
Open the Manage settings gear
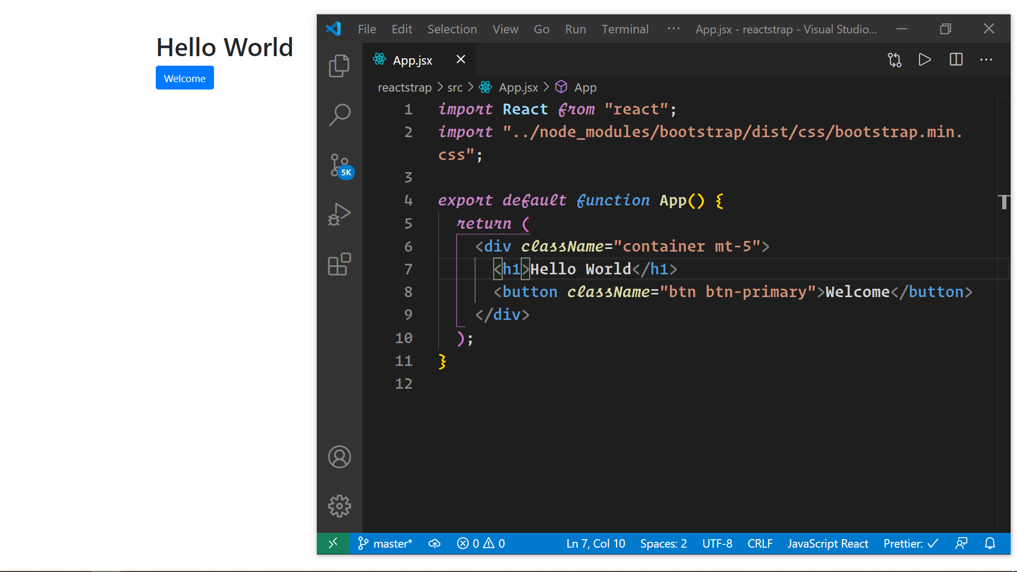coord(339,505)
